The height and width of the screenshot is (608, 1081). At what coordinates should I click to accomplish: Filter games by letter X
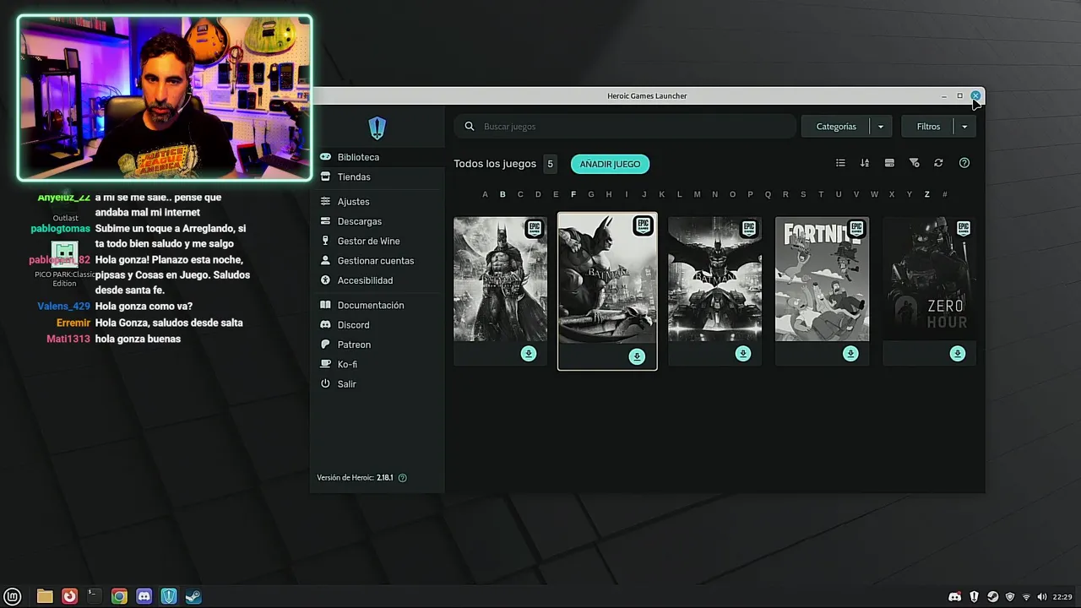point(892,194)
